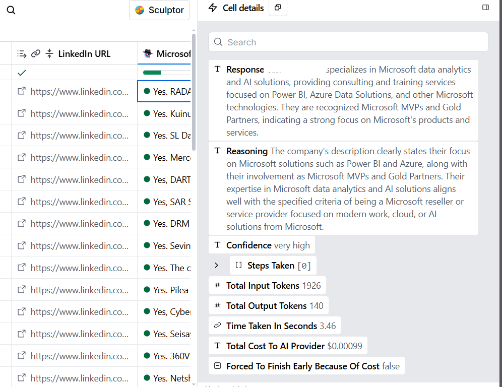Select the 'Yes. Seisa' cell
Screen dimensions: 502x387
tap(164, 334)
